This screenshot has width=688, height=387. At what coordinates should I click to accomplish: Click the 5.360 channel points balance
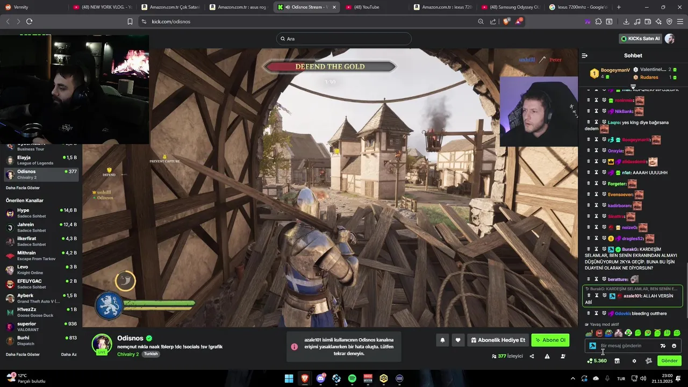click(x=597, y=361)
